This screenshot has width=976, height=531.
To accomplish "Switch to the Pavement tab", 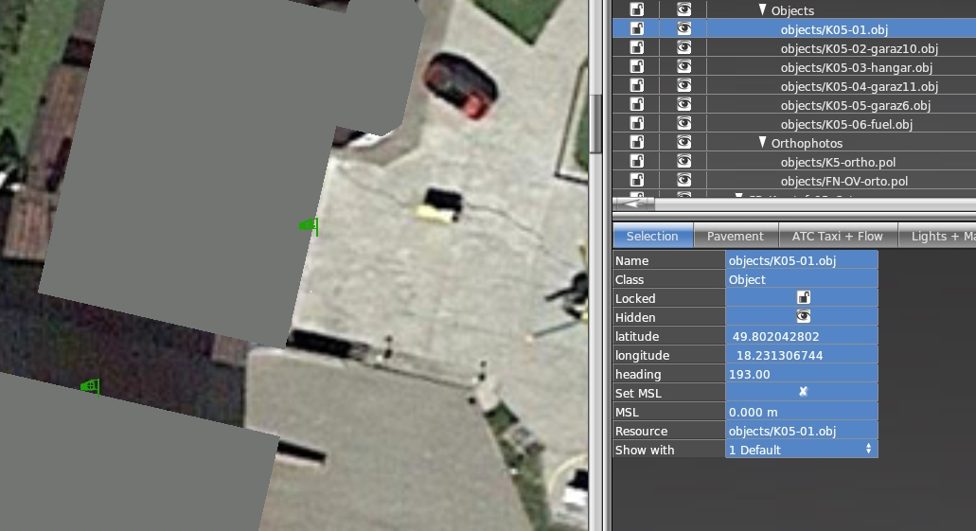I will tap(736, 236).
